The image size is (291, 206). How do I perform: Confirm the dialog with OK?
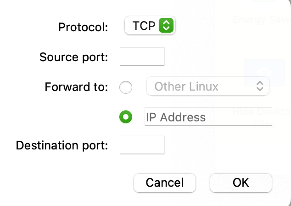[x=241, y=183]
